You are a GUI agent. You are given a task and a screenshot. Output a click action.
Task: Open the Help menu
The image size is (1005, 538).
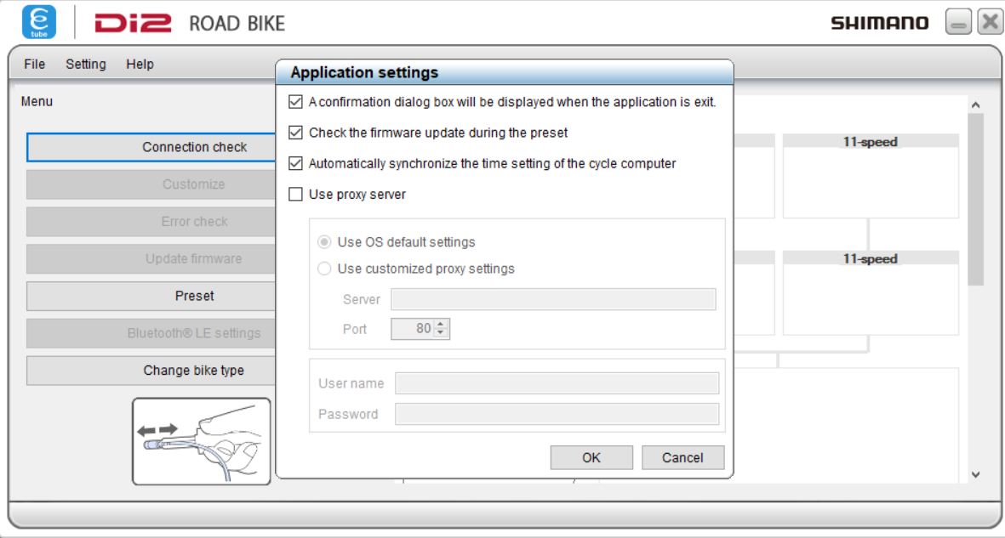click(x=140, y=65)
